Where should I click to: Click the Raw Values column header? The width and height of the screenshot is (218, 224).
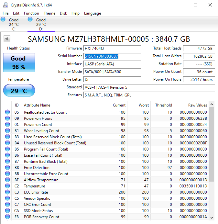(191, 105)
